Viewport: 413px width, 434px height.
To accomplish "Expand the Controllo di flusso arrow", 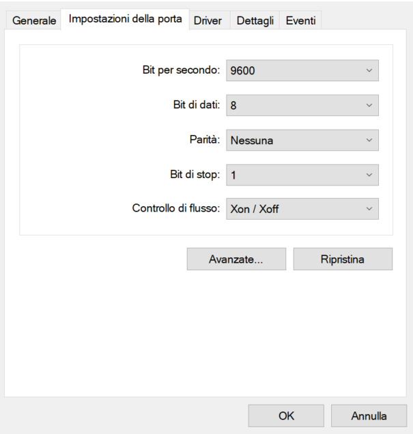I will [369, 209].
